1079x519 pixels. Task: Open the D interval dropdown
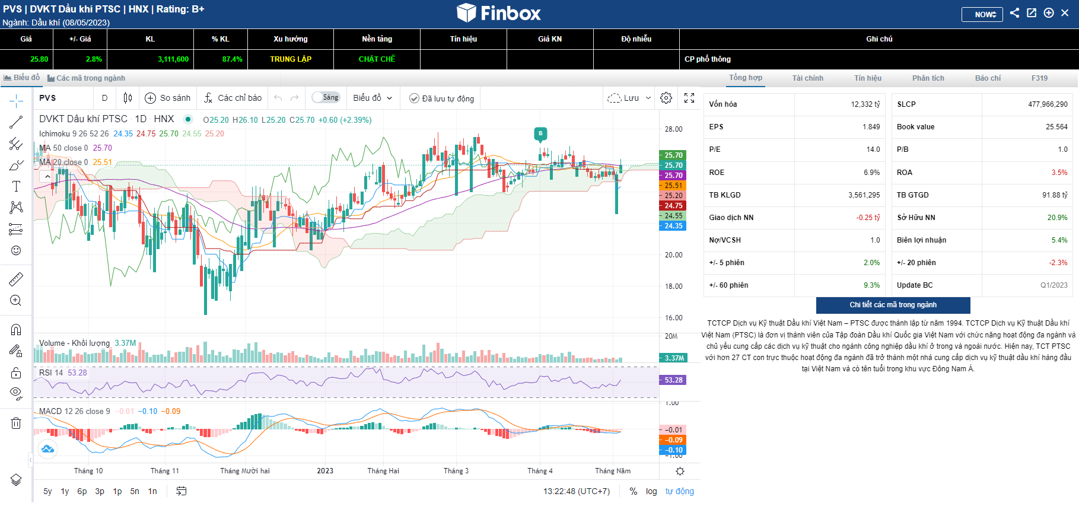105,98
